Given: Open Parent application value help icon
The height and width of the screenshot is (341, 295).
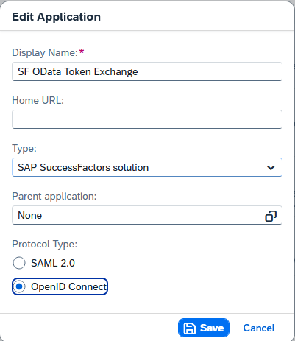Looking at the screenshot, I should click(x=271, y=216).
